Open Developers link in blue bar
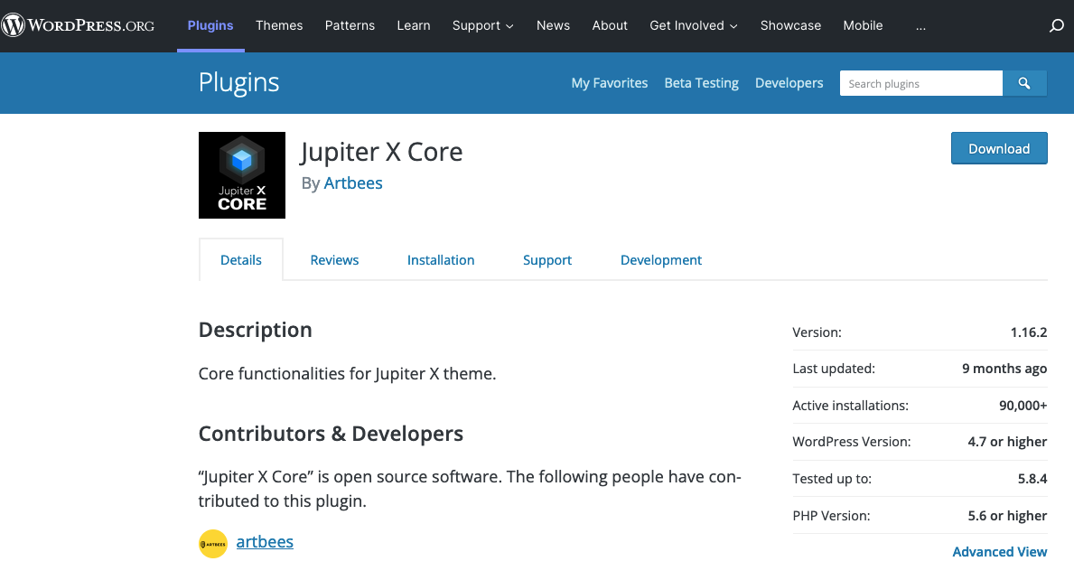 789,83
